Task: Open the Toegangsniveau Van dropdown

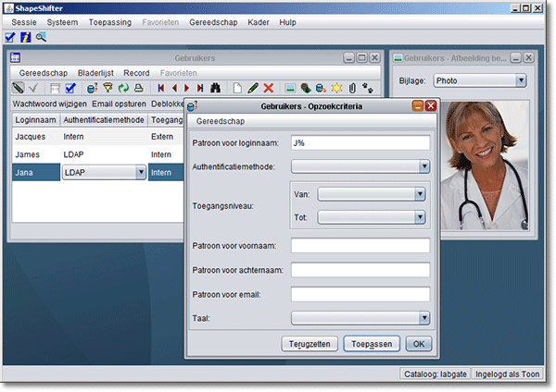Action: click(420, 194)
